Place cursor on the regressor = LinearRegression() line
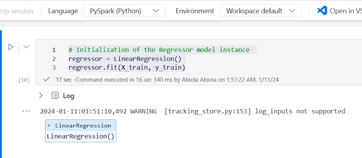 (125, 59)
